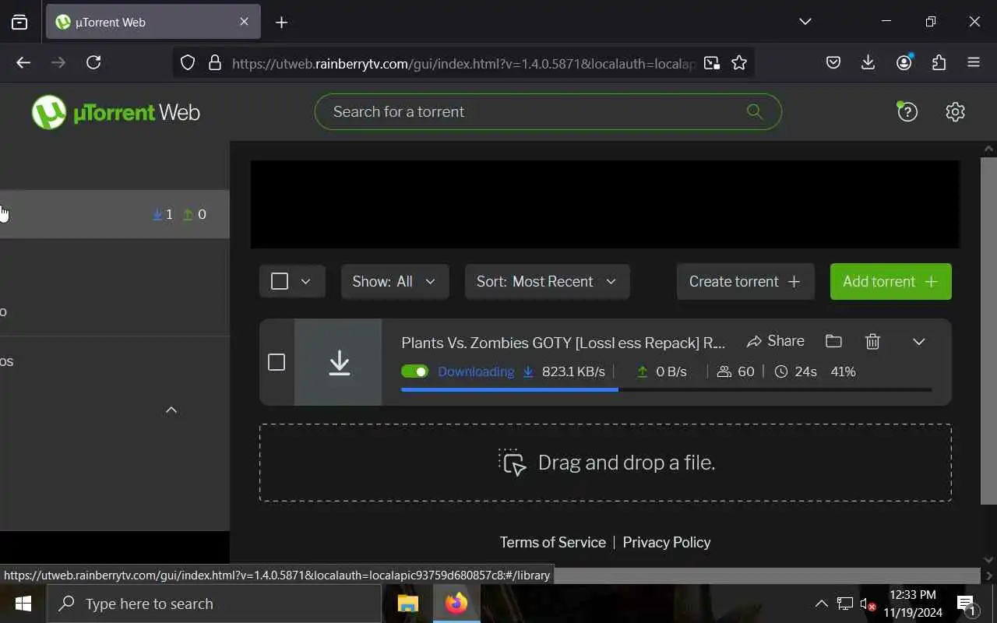Show hidden system tray icons

tap(821, 604)
